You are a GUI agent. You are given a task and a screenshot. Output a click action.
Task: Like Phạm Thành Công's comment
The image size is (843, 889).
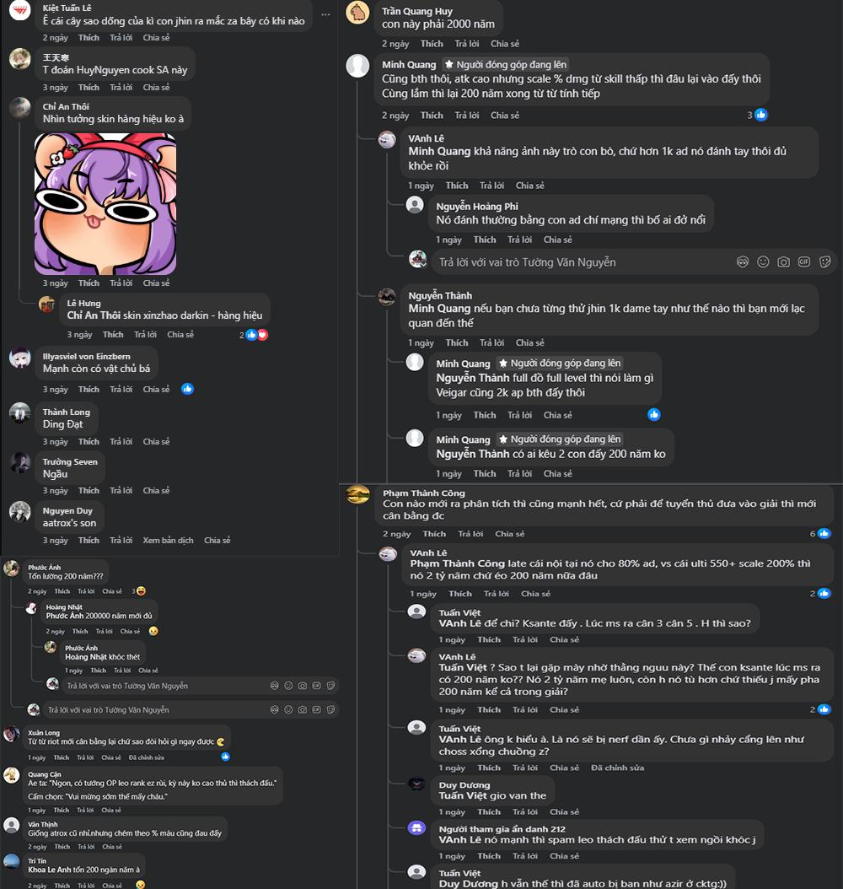pos(434,534)
